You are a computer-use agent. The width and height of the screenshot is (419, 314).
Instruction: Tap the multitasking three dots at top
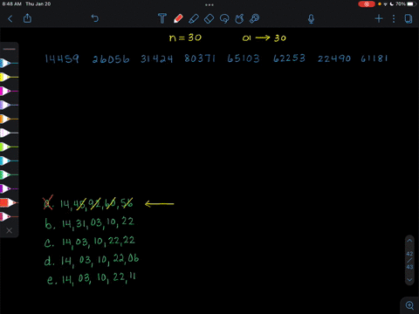click(x=209, y=4)
